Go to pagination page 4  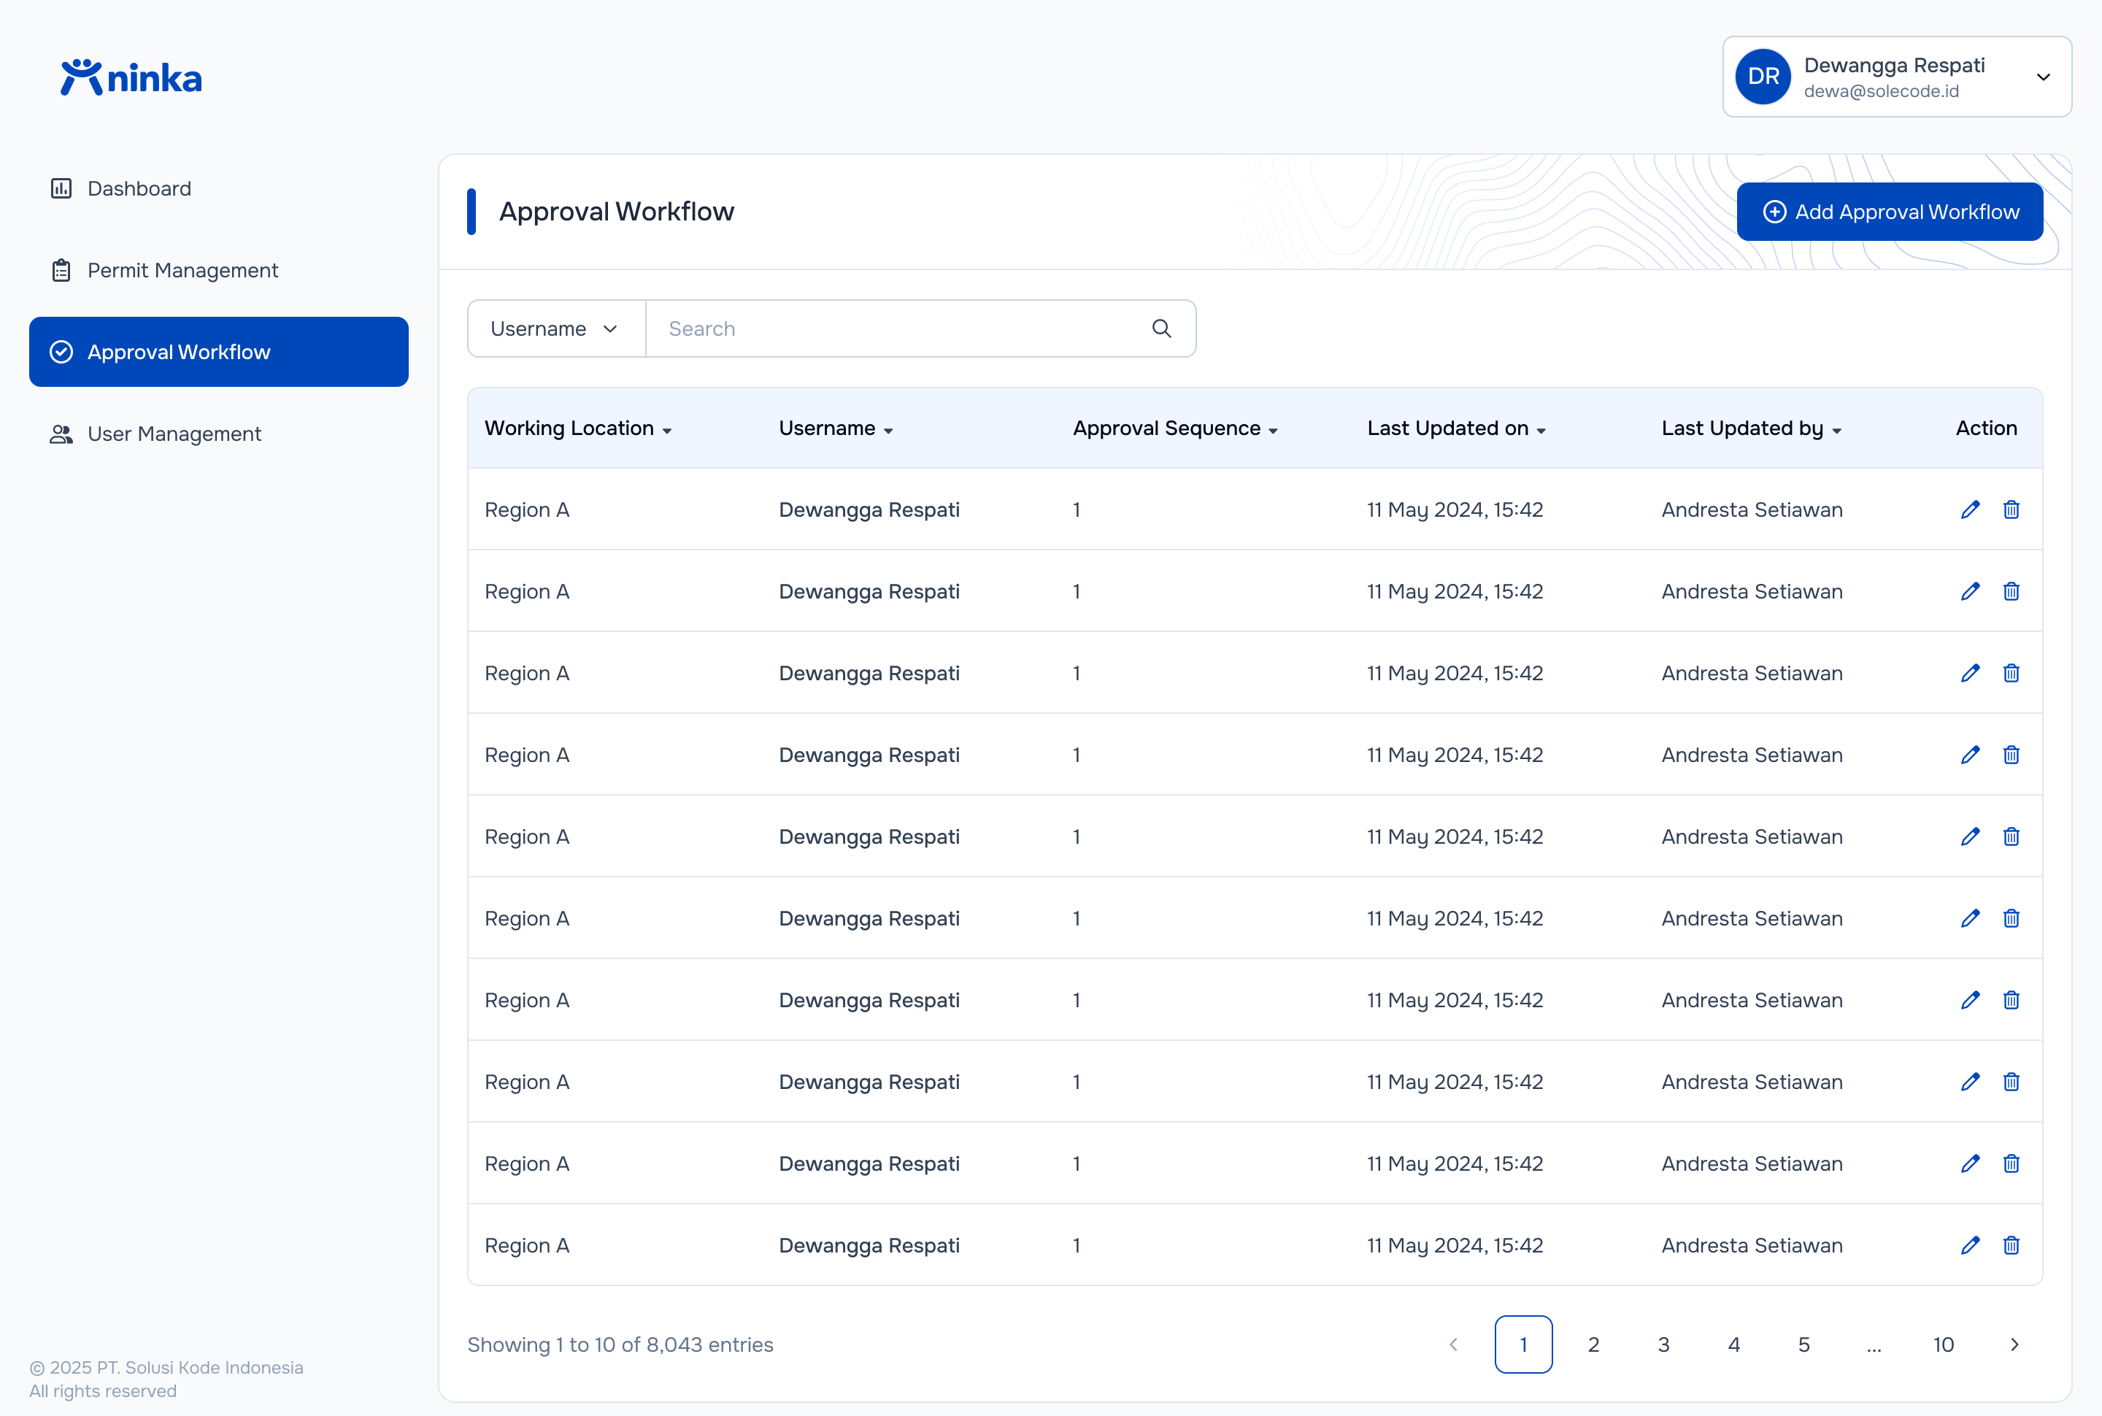(x=1733, y=1344)
